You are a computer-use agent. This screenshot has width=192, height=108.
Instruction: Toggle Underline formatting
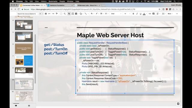point(141,14)
